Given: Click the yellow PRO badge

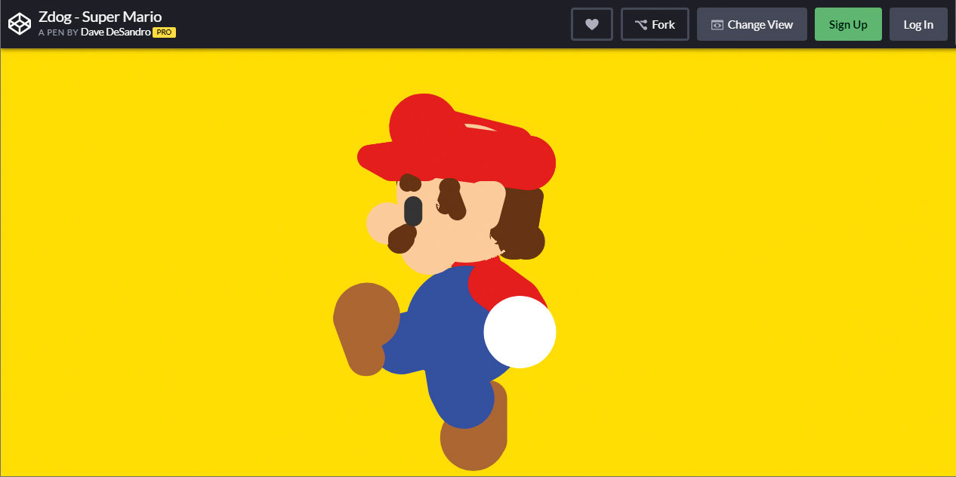Looking at the screenshot, I should [x=164, y=32].
